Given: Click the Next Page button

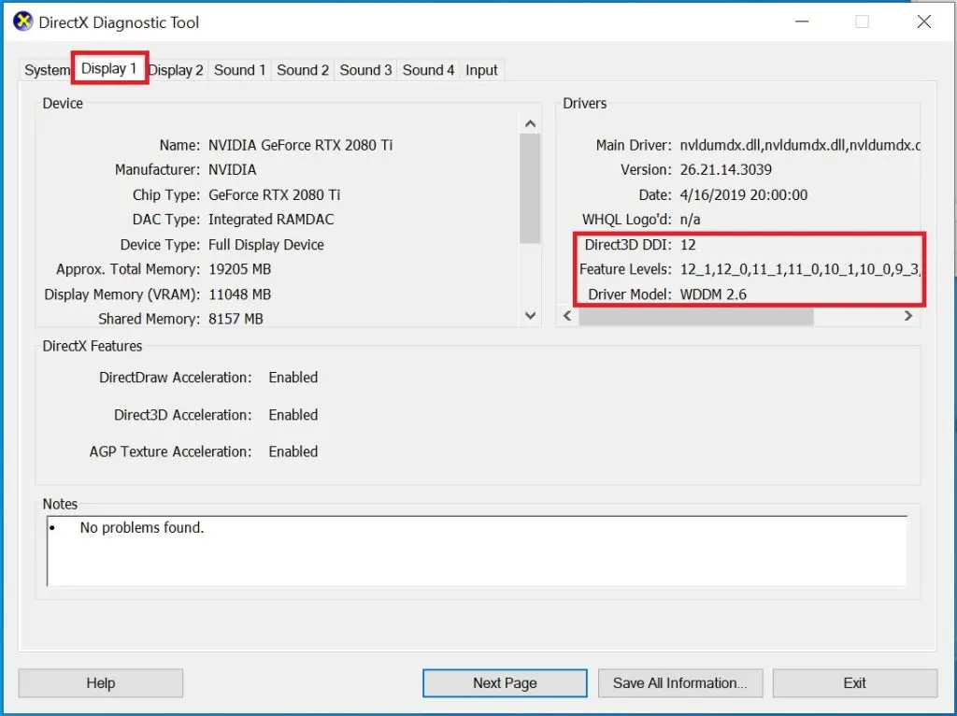Looking at the screenshot, I should coord(505,683).
